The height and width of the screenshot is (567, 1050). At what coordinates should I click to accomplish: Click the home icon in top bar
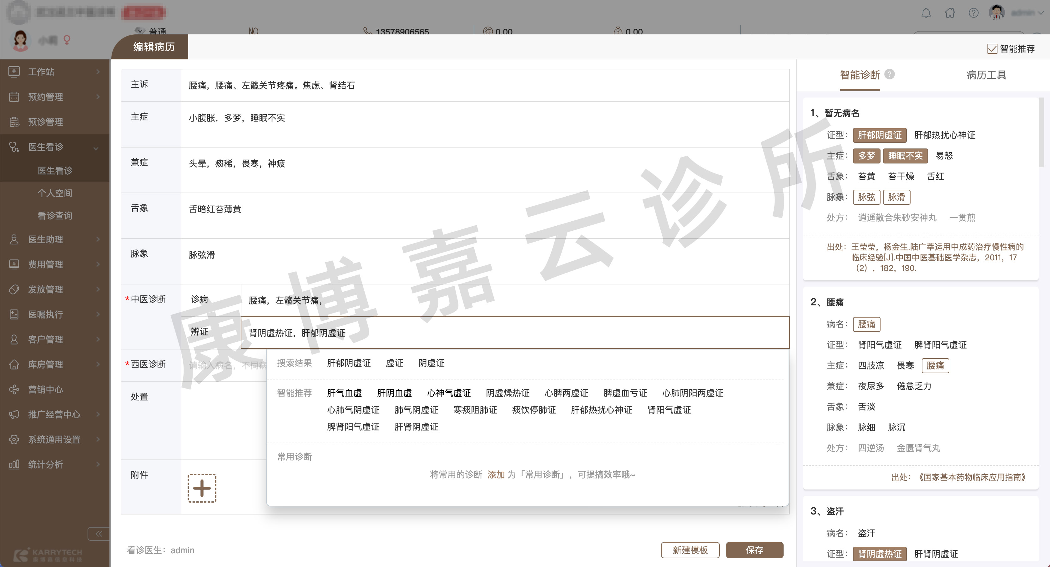pyautogui.click(x=950, y=13)
